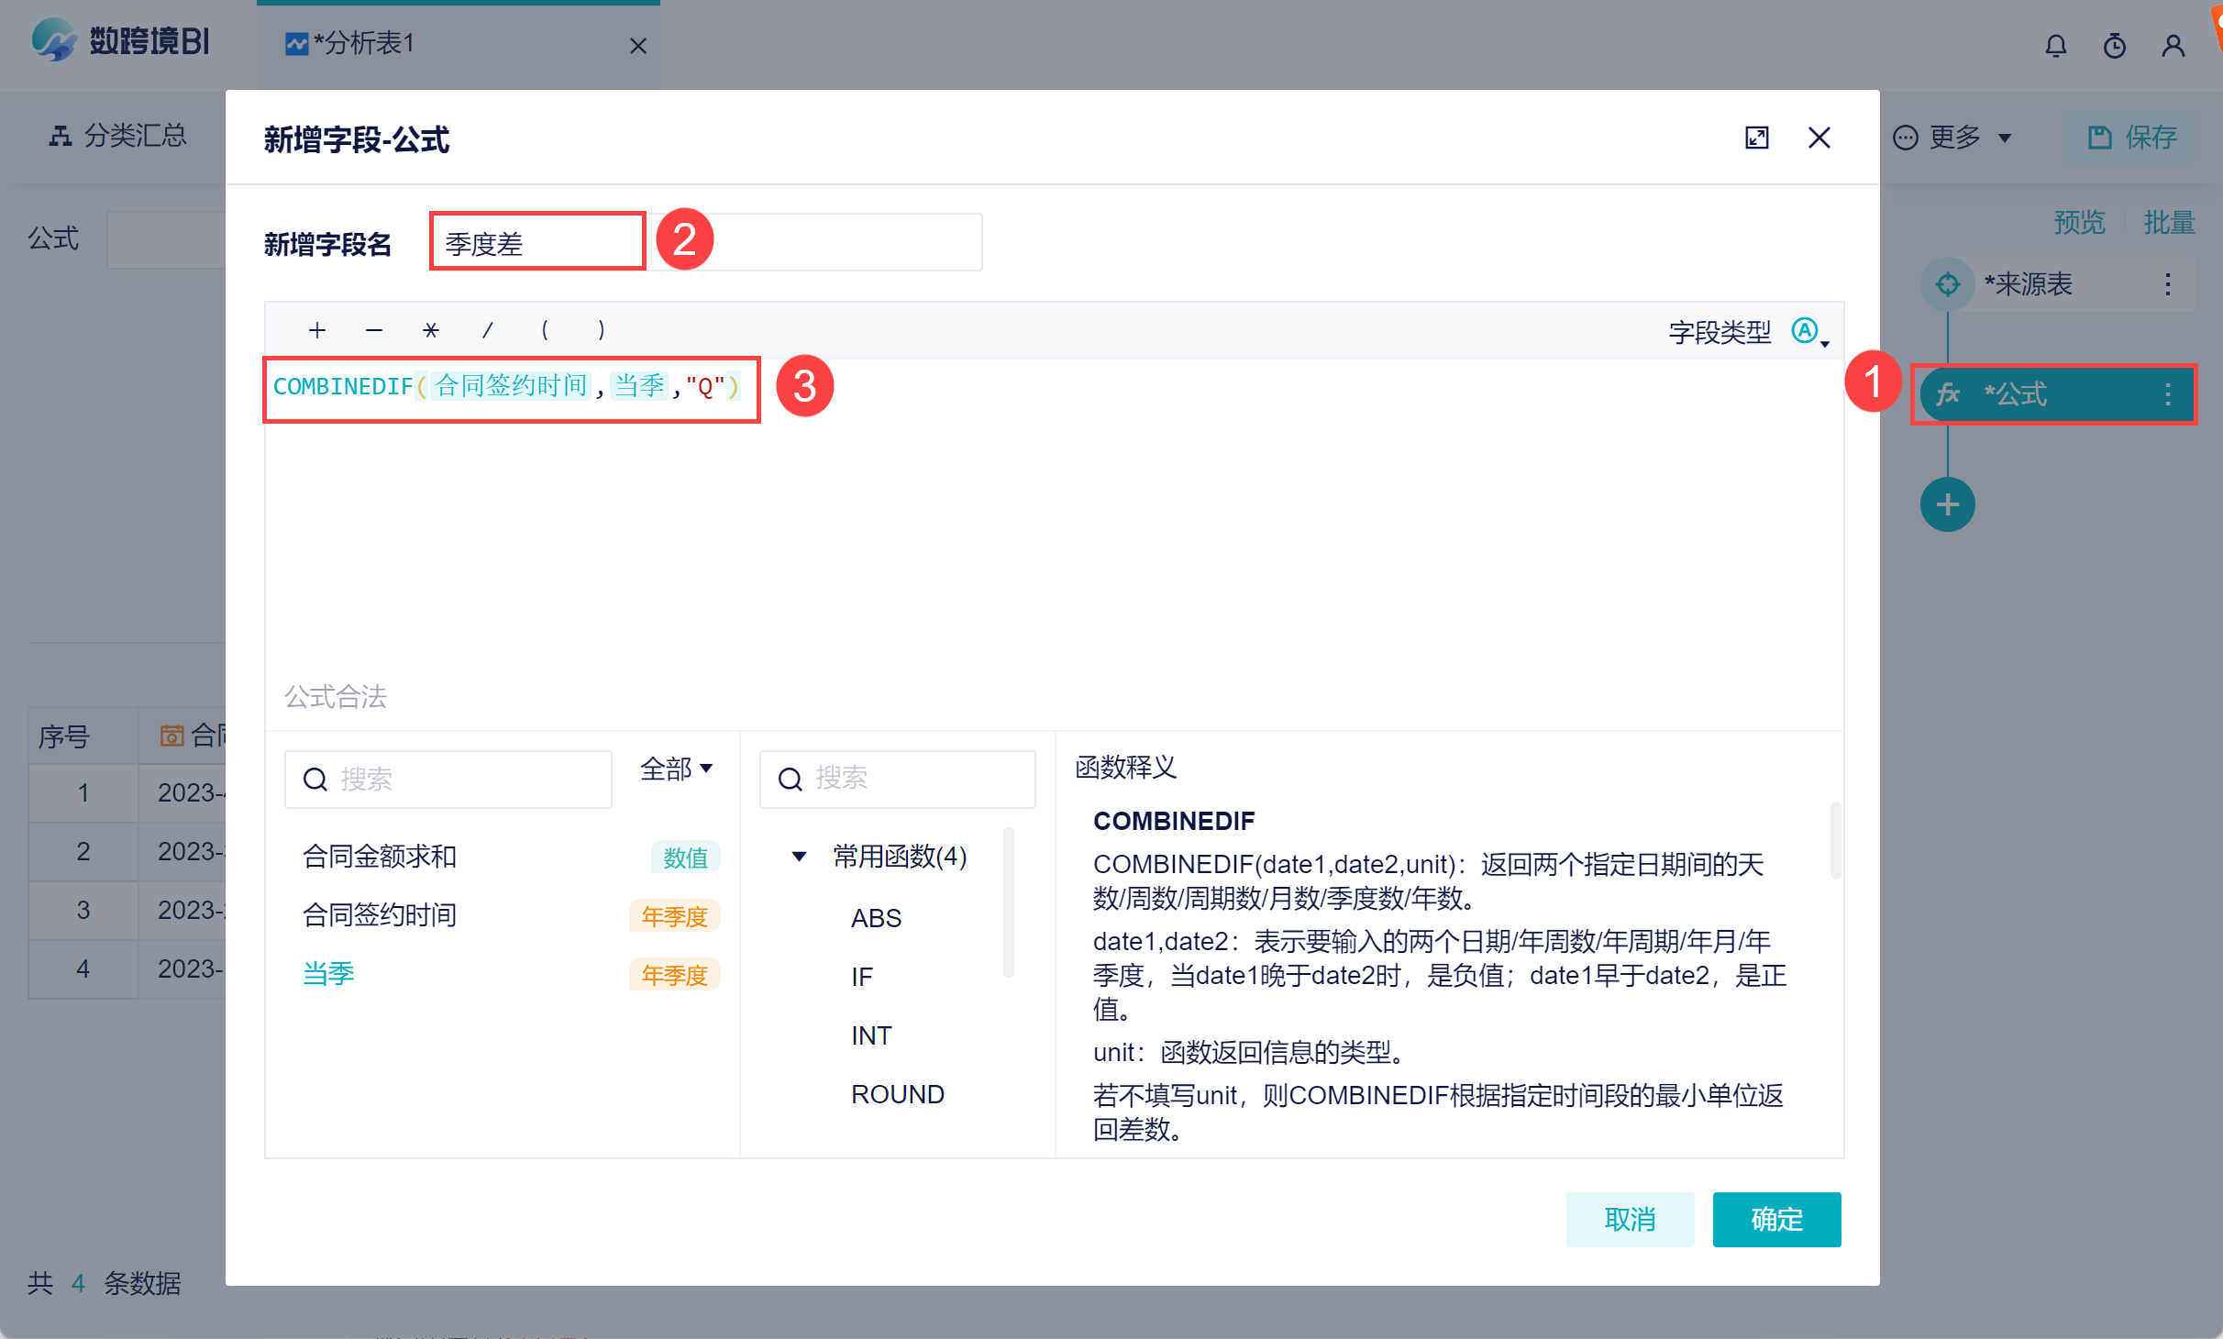The height and width of the screenshot is (1339, 2223).
Task: Click the notification bell icon
Action: point(2056,46)
